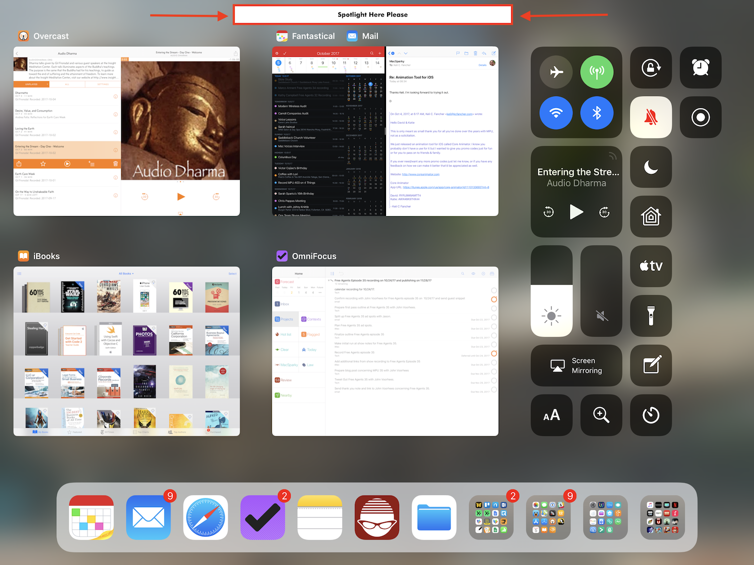Open the Magnifier control
Image resolution: width=754 pixels, height=565 pixels.
coord(601,415)
